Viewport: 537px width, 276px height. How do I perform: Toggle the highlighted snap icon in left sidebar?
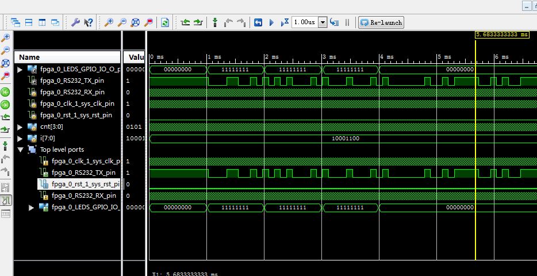[6, 200]
